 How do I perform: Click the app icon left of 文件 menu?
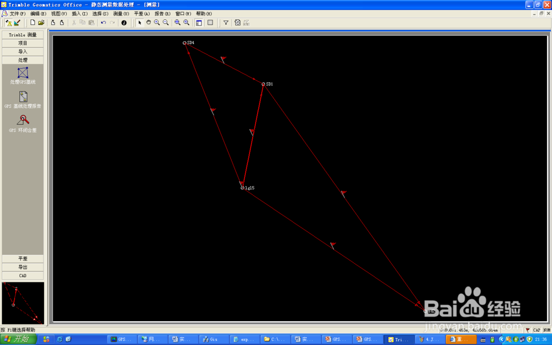point(4,14)
